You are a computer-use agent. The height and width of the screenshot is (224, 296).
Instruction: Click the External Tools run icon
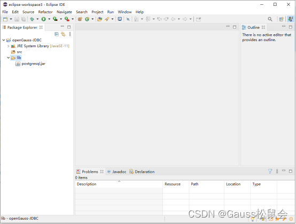67,19
